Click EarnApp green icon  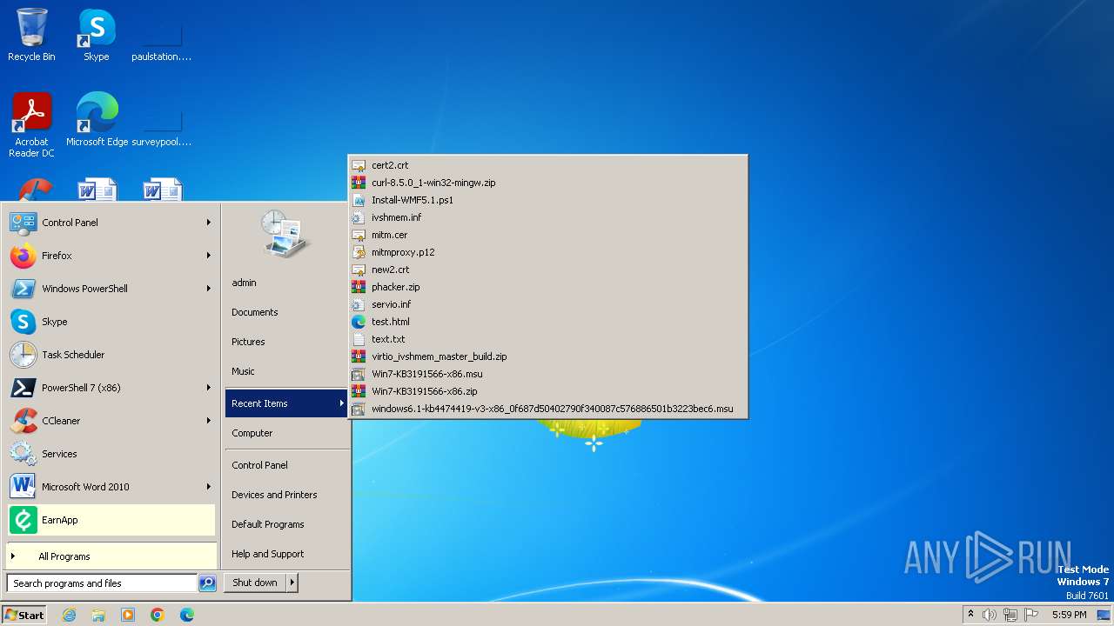pos(23,520)
